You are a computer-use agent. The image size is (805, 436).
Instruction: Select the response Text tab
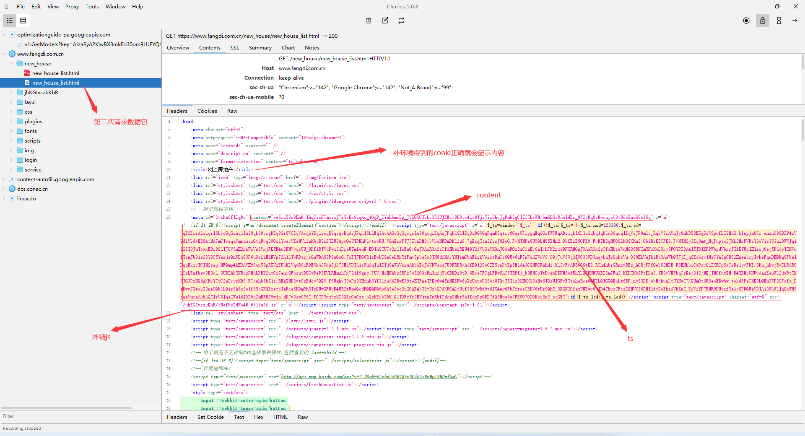[x=239, y=417]
